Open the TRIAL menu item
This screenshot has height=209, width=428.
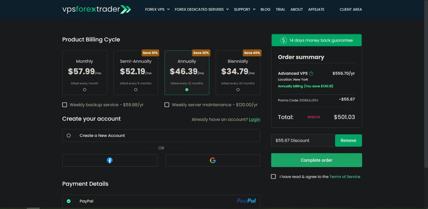click(280, 9)
